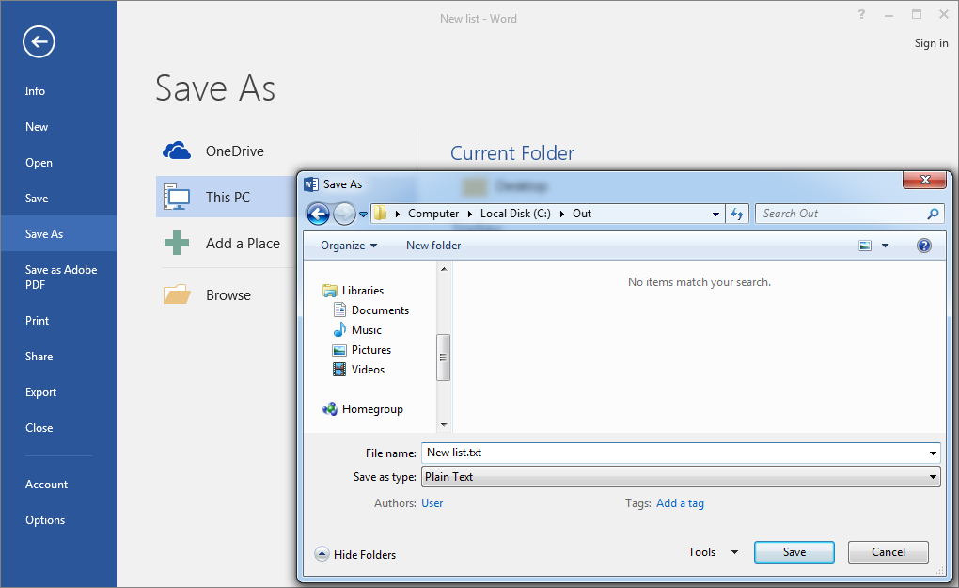Open the Tools dropdown menu

[x=713, y=552]
